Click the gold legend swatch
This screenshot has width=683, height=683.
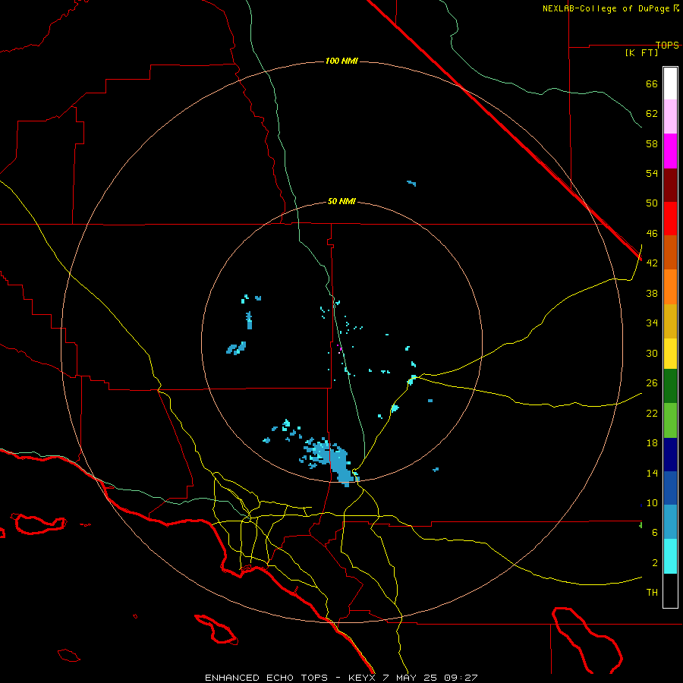[670, 321]
